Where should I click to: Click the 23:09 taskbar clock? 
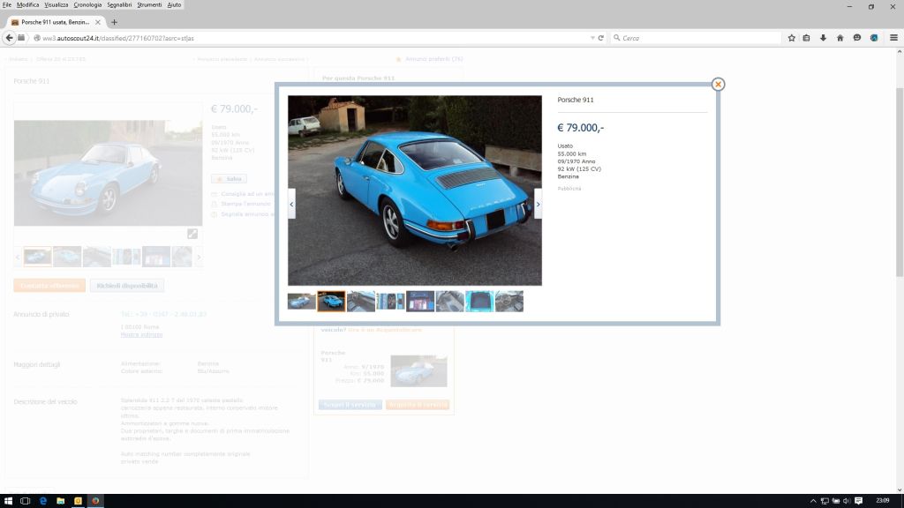pyautogui.click(x=883, y=501)
